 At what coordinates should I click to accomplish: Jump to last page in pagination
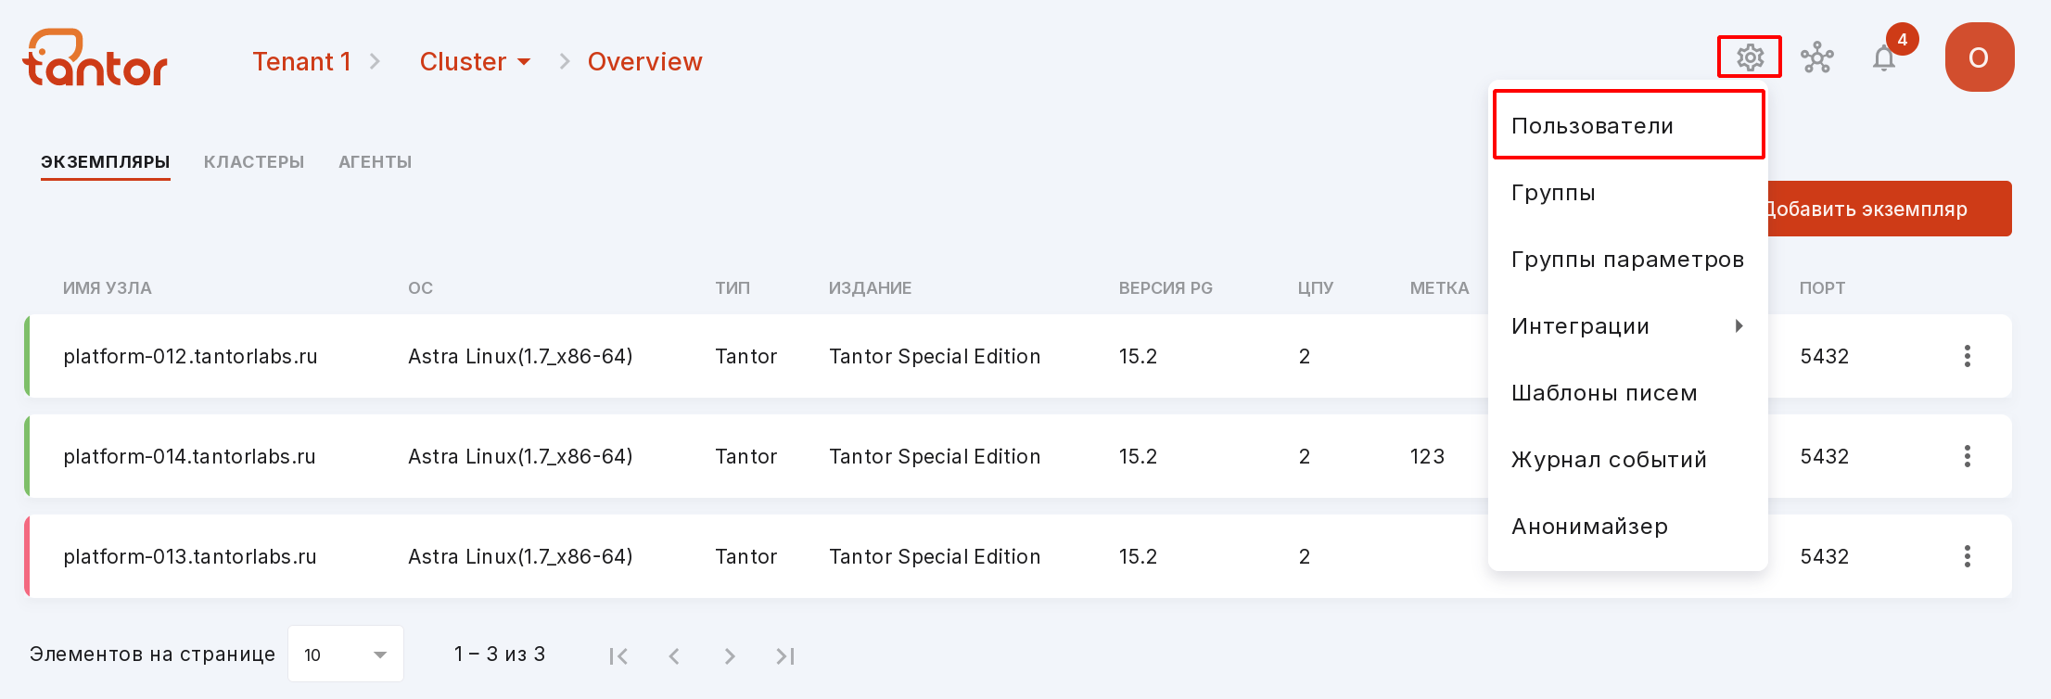click(x=785, y=656)
